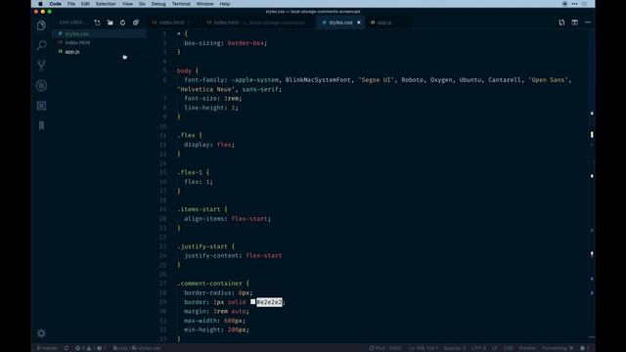Open the Code menu
626x352 pixels.
click(55, 4)
